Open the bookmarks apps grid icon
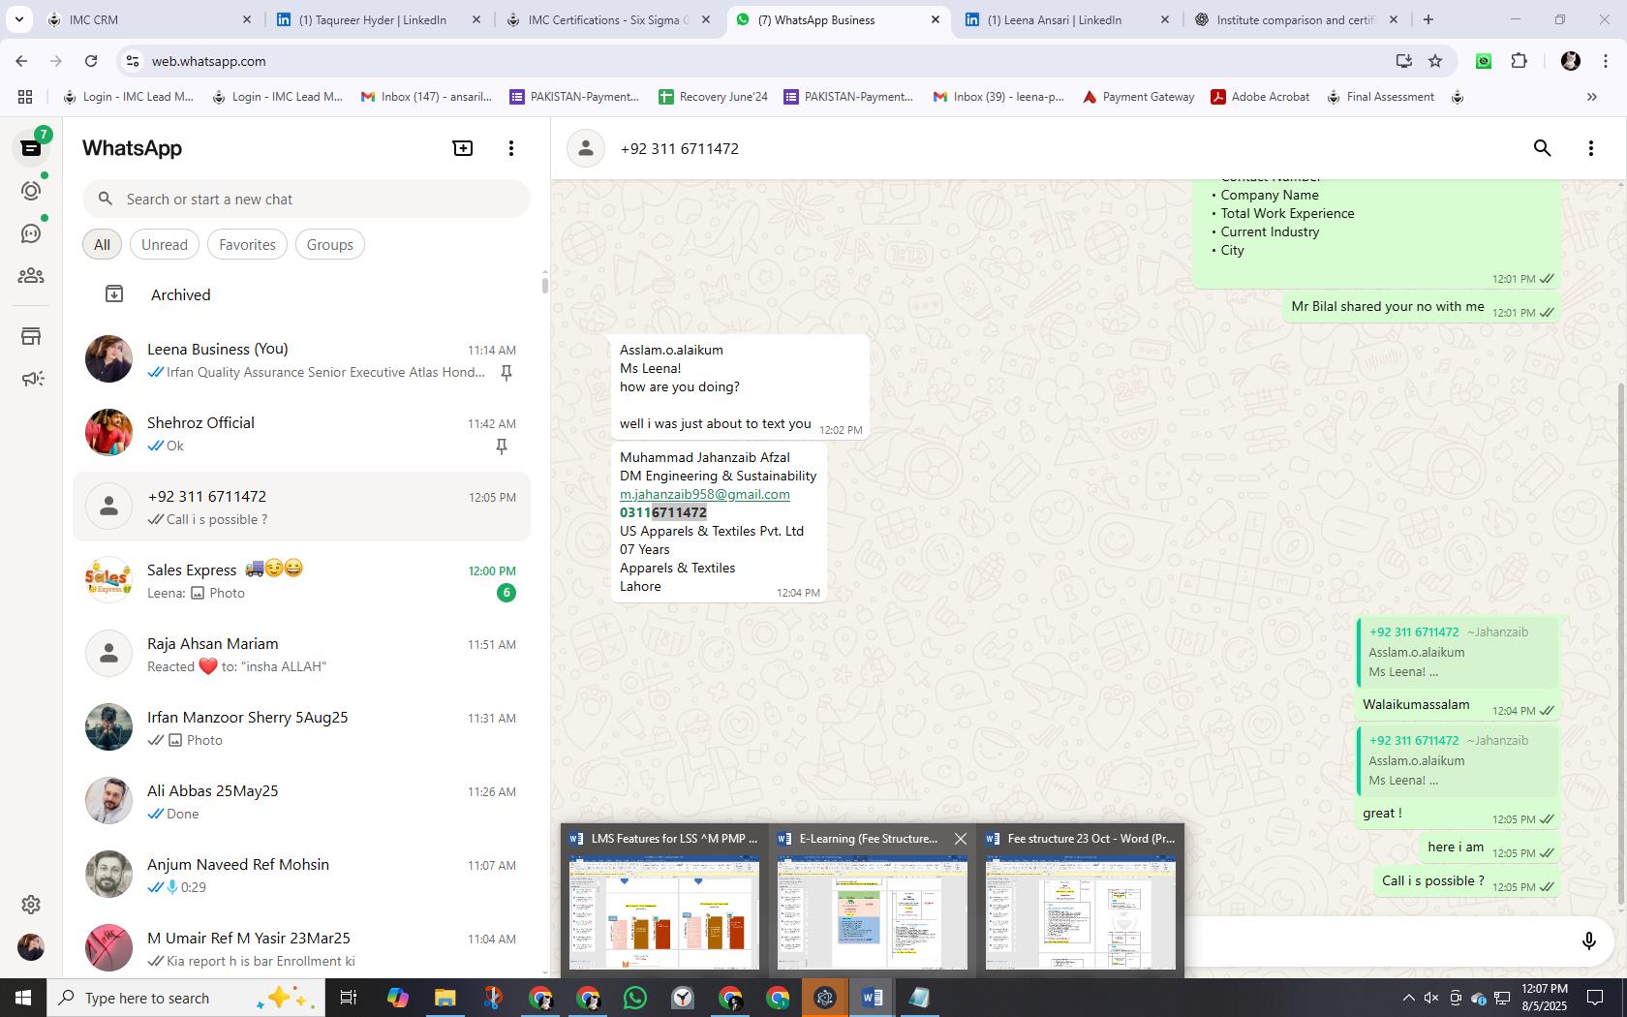Screen dimensions: 1627x1017 pos(25,97)
